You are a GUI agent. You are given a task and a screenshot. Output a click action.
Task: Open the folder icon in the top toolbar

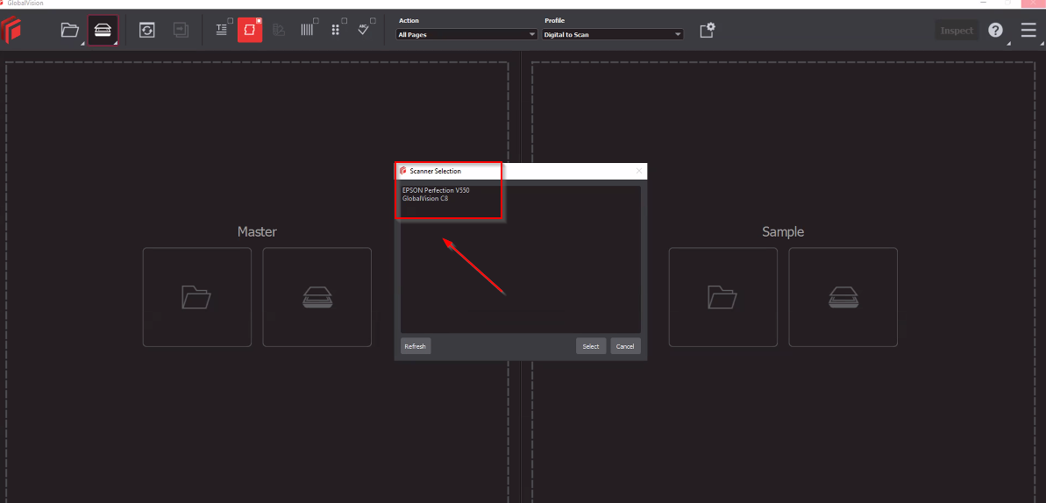tap(70, 31)
